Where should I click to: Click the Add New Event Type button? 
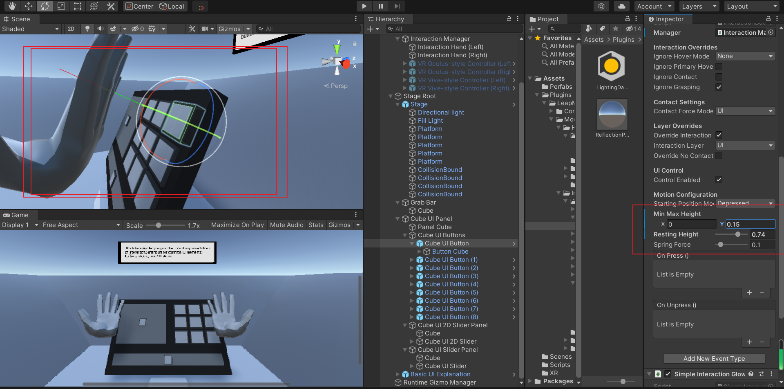point(714,358)
